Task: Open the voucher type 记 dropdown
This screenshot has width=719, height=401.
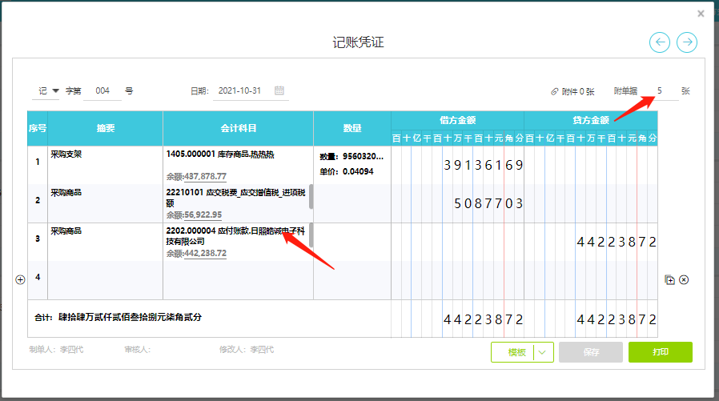Action: click(46, 90)
